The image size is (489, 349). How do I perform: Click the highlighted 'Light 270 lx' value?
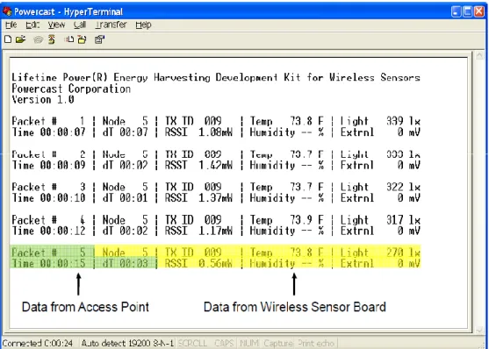coord(380,253)
